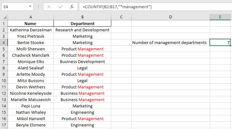Image resolution: width=232 pixels, height=129 pixels.
Task: Select Beryle Elsmere's Engineering department cell
Action: (82, 125)
